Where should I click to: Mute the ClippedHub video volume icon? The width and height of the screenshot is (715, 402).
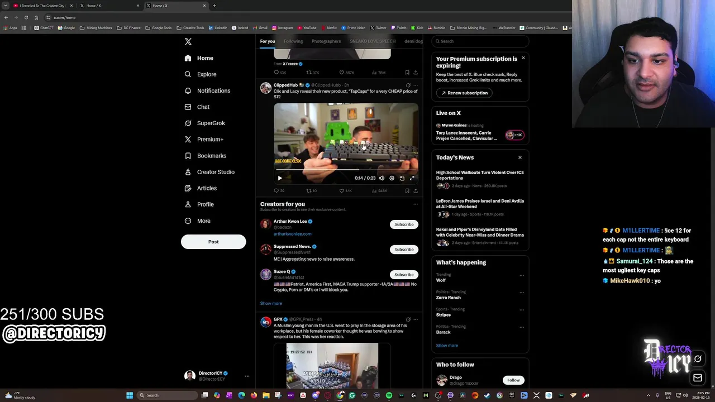point(382,178)
